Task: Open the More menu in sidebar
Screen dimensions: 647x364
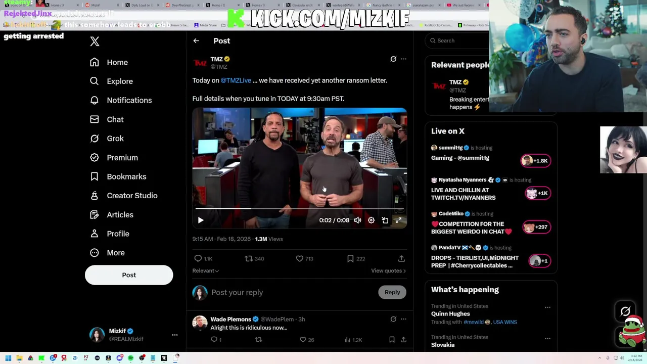Action: [107, 252]
